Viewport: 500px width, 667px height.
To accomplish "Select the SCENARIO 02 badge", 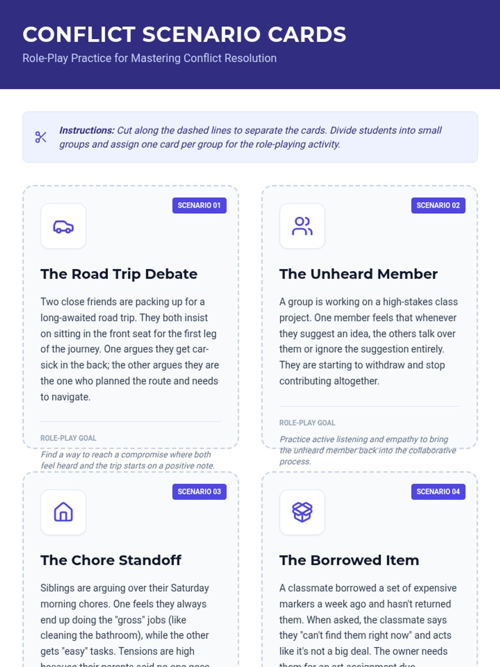I will coord(438,206).
